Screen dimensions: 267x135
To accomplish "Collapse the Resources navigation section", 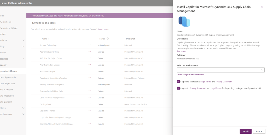I will (x=23, y=59).
